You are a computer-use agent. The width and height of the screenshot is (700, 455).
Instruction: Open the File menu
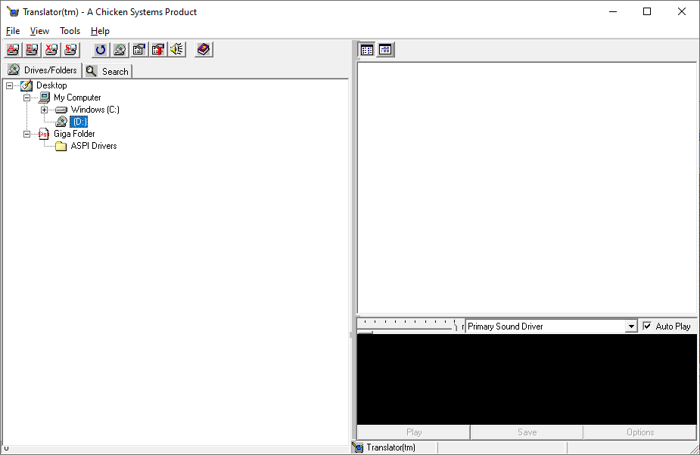coord(13,31)
